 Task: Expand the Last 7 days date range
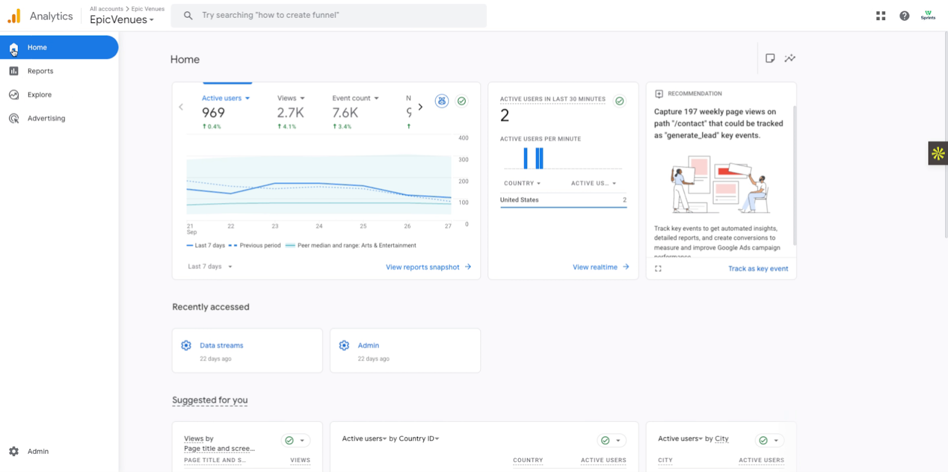210,267
